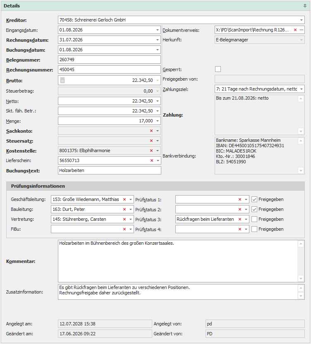Image resolution: width=311 pixels, height=344 pixels.
Task: Uncheck Freigegeben for Prüfstatus 1
Action: (x=254, y=199)
